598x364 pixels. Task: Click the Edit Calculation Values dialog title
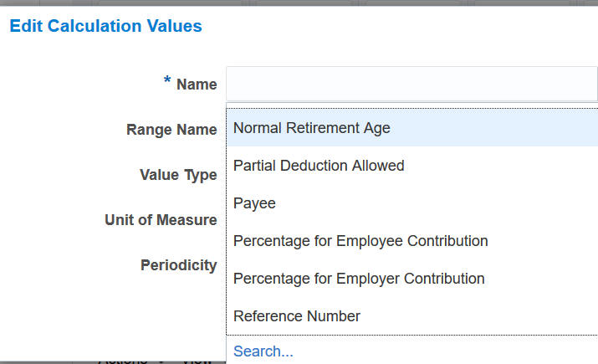click(x=105, y=26)
